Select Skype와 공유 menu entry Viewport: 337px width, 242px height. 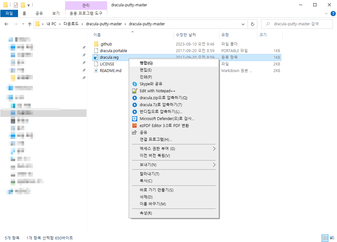[174, 84]
